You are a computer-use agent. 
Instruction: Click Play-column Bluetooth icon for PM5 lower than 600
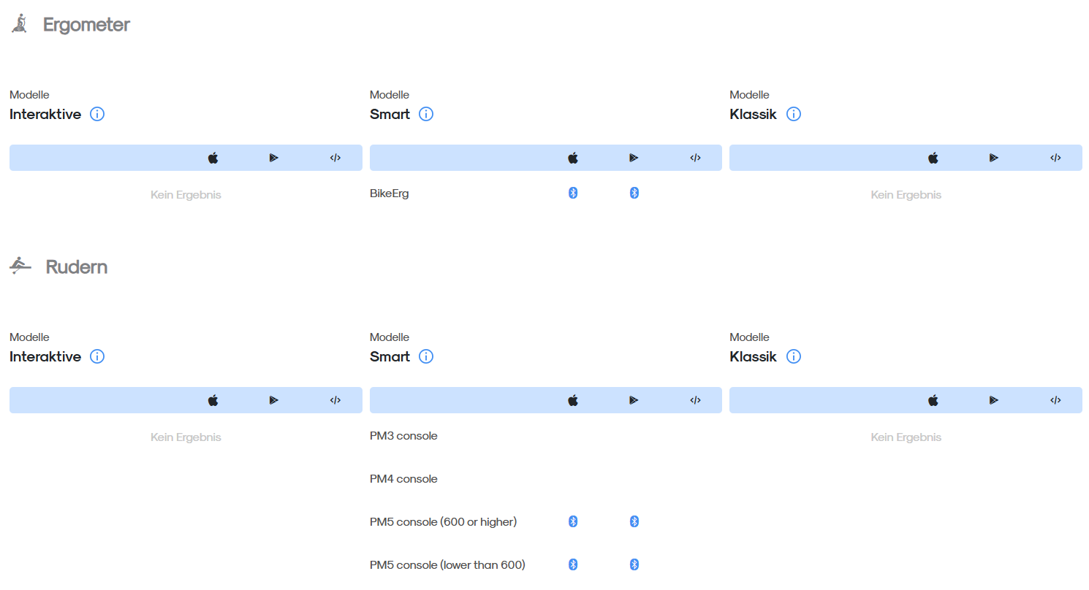[634, 564]
